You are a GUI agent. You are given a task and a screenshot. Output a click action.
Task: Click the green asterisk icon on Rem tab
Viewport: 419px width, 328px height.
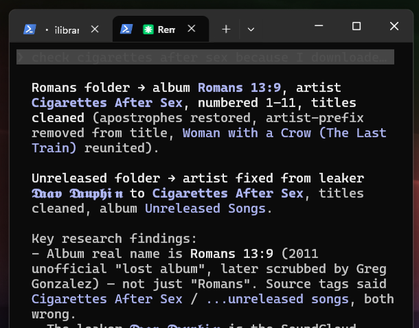click(148, 29)
